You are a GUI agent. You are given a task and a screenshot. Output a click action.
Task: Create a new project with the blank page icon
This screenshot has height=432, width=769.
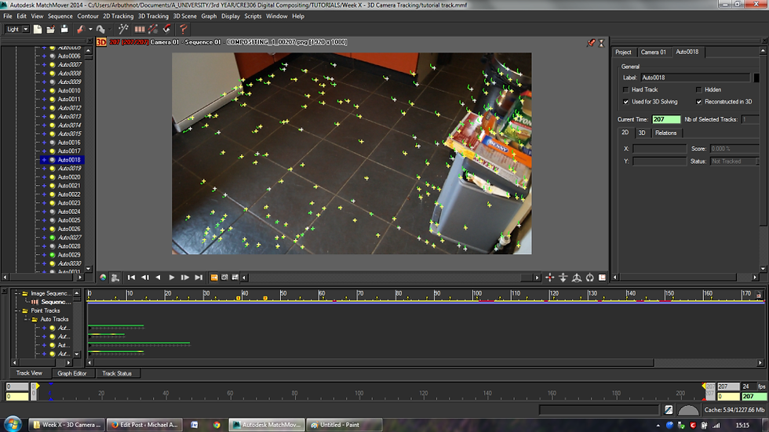[x=38, y=29]
